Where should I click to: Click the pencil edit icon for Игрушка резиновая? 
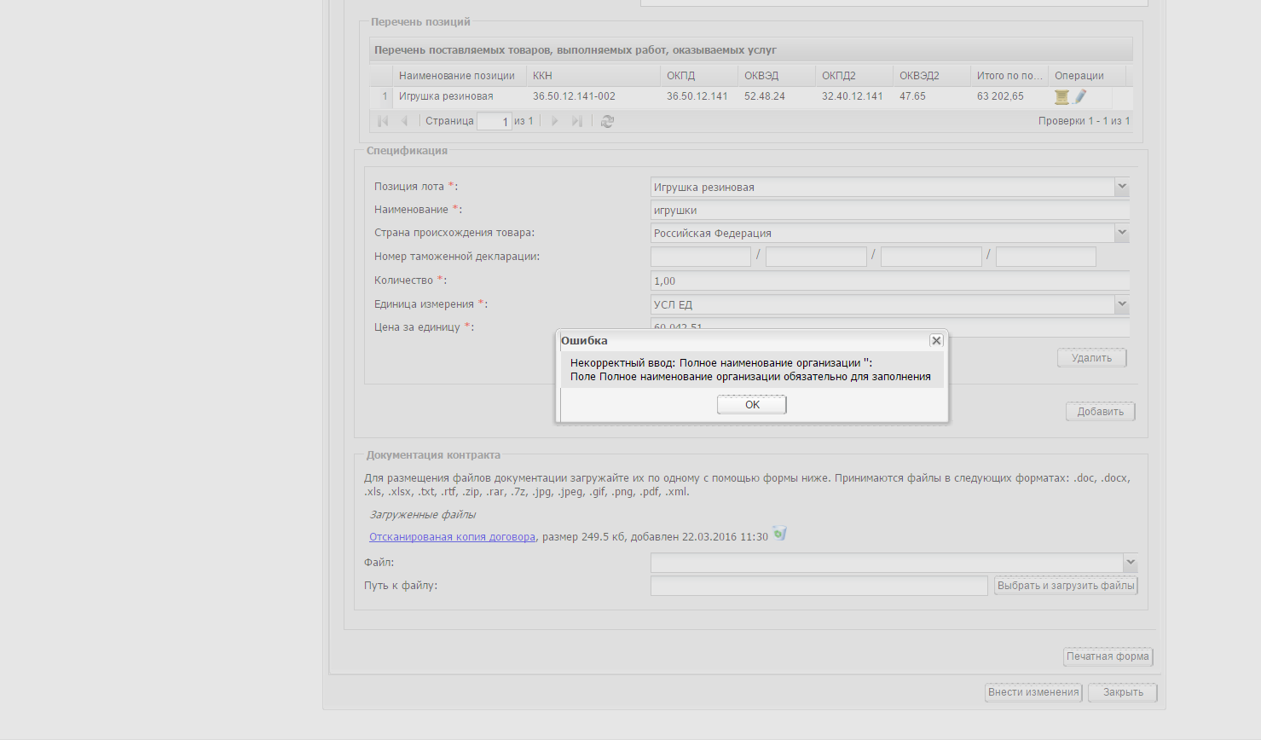(1080, 97)
